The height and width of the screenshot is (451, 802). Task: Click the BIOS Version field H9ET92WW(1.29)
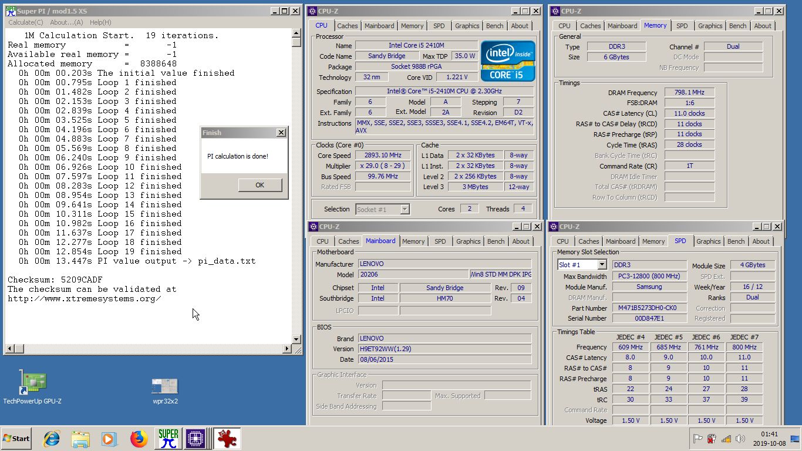tap(444, 349)
